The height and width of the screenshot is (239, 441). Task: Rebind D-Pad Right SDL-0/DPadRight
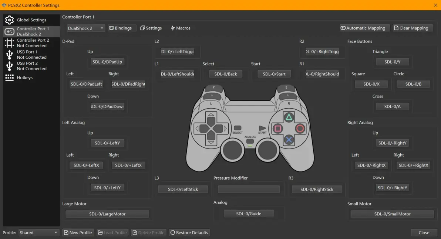point(128,84)
